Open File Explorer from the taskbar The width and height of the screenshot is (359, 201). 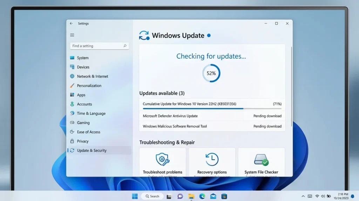click(191, 196)
